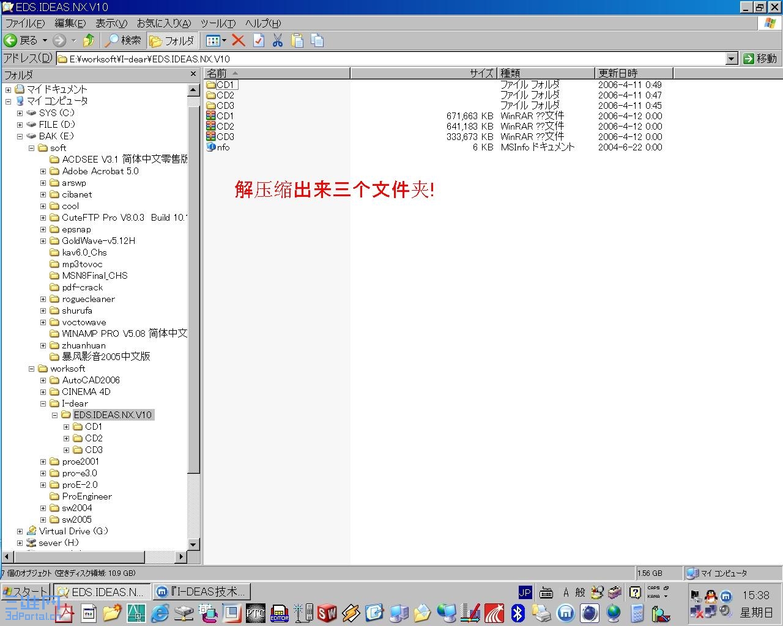Screen dimensions: 783x626
Task: Launch the PTC application from quick launch
Action: [255, 613]
